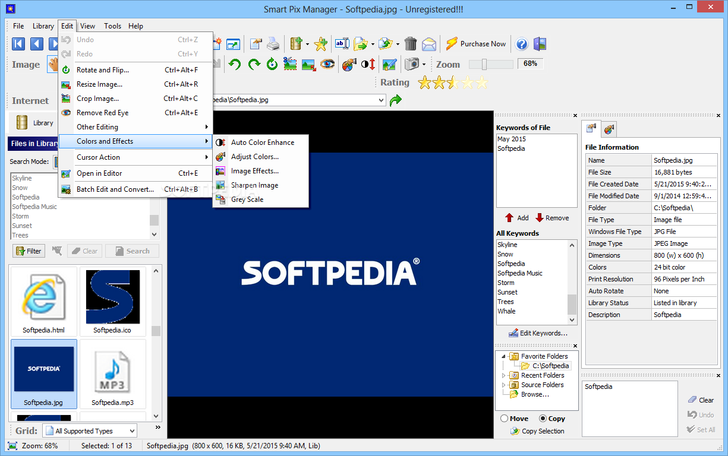The height and width of the screenshot is (456, 728).
Task: Click the Filter button
Action: (29, 251)
